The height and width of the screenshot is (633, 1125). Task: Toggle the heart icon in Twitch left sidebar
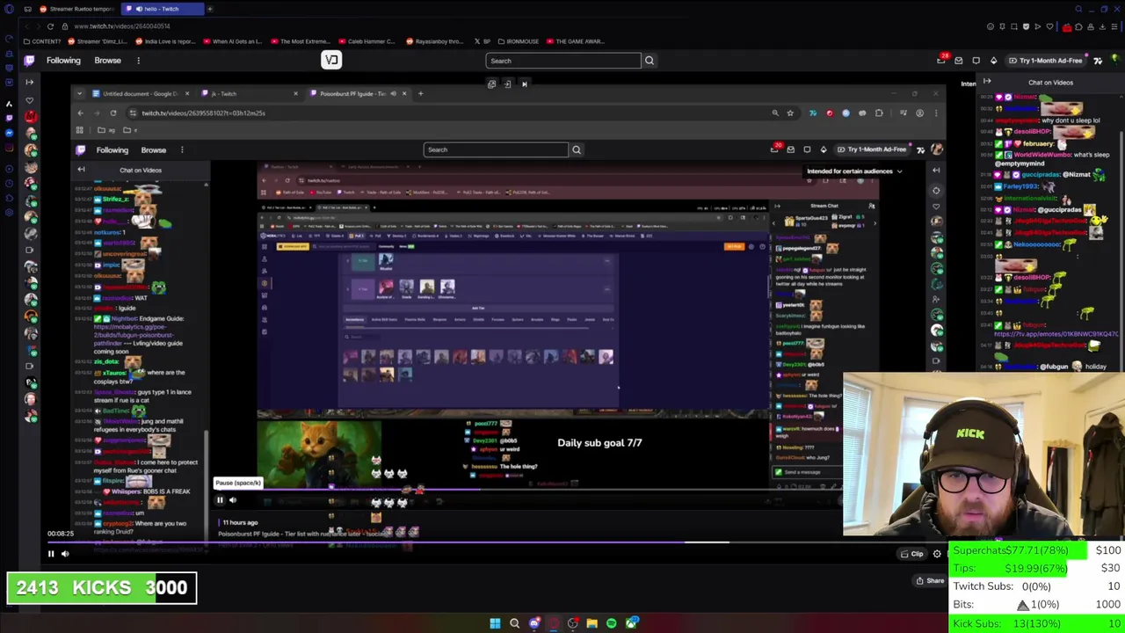[29, 101]
